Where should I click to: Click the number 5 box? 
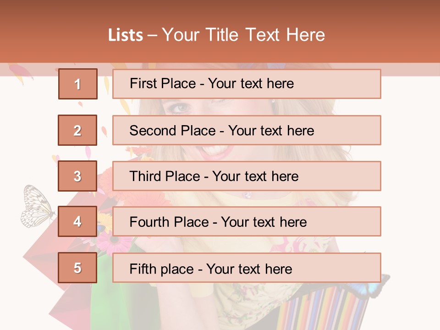pos(77,268)
